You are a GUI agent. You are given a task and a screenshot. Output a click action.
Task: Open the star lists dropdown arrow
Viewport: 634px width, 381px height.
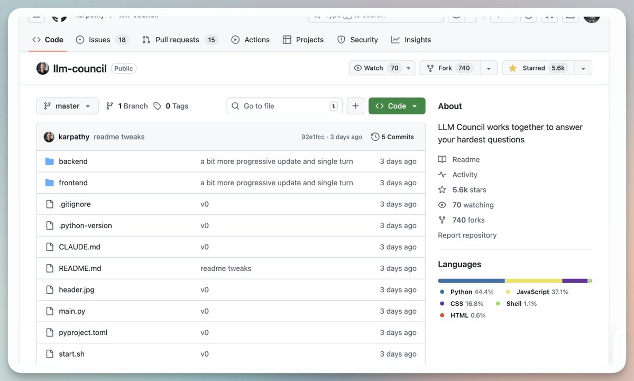583,68
